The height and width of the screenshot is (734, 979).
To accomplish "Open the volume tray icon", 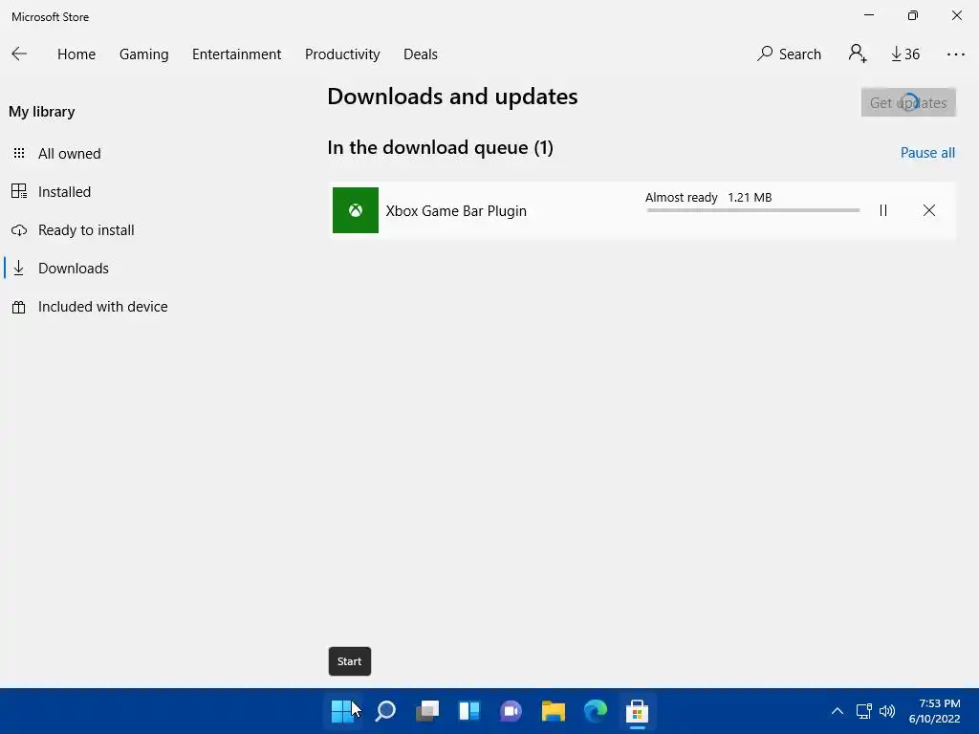I will coord(886,711).
